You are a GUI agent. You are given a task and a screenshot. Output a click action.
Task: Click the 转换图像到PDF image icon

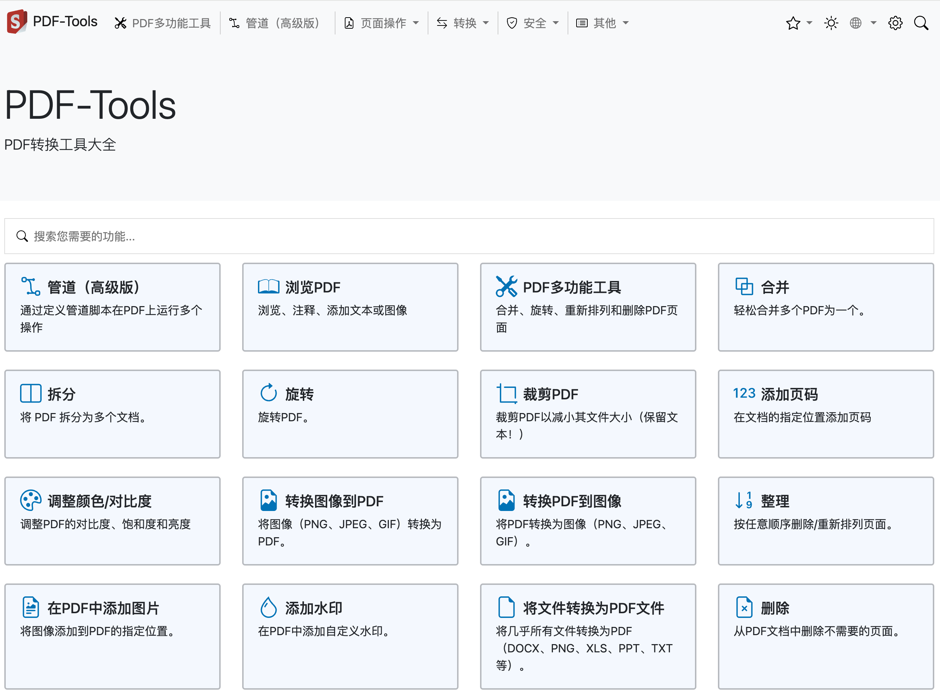coord(268,500)
